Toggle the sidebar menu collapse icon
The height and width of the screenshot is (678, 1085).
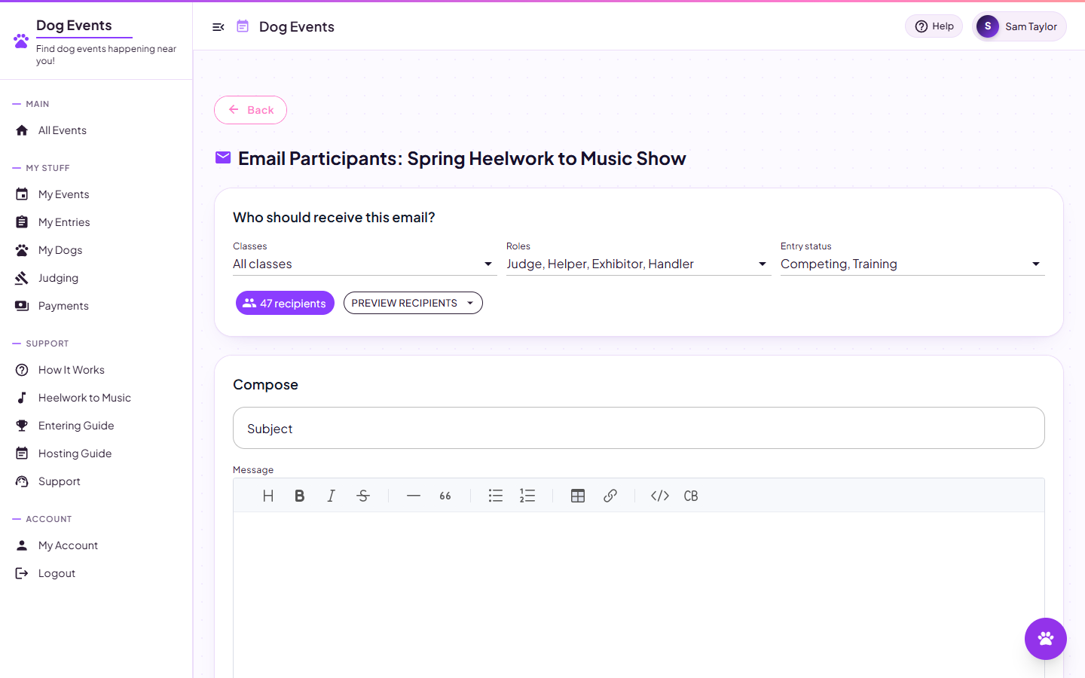[219, 27]
